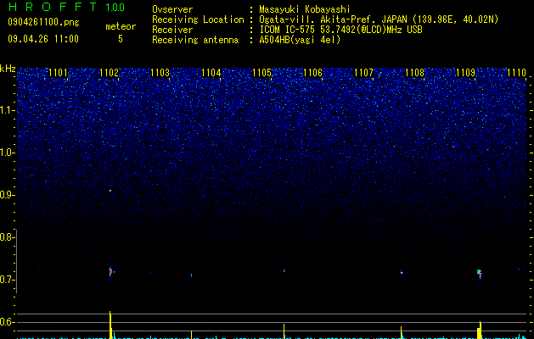
Task: Click the yellow power spike near 1109
Action: coord(480,330)
